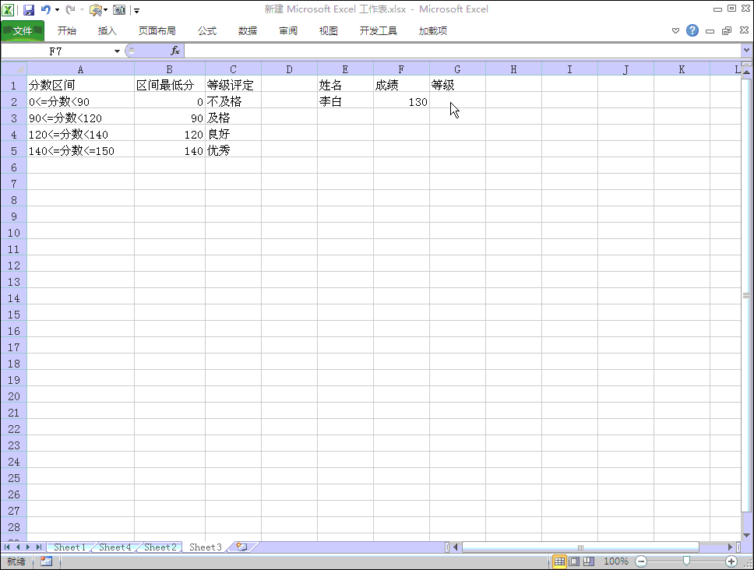
Task: Select cell A5 '140<=分数<=150'
Action: click(80, 151)
